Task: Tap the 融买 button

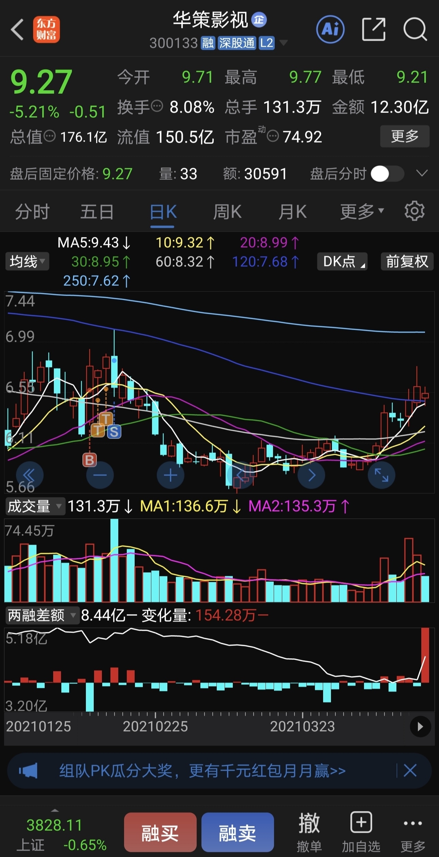Action: coord(160,832)
